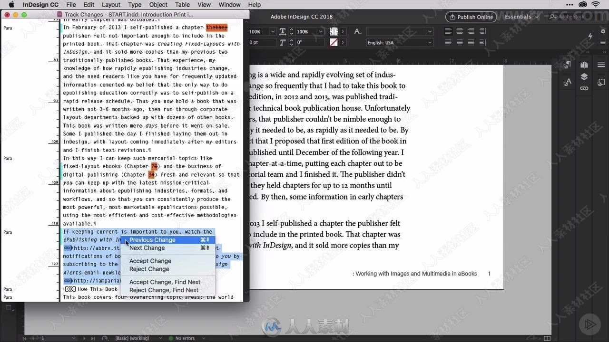Go to next page arrow
609x342 pixels.
[x=85, y=338]
